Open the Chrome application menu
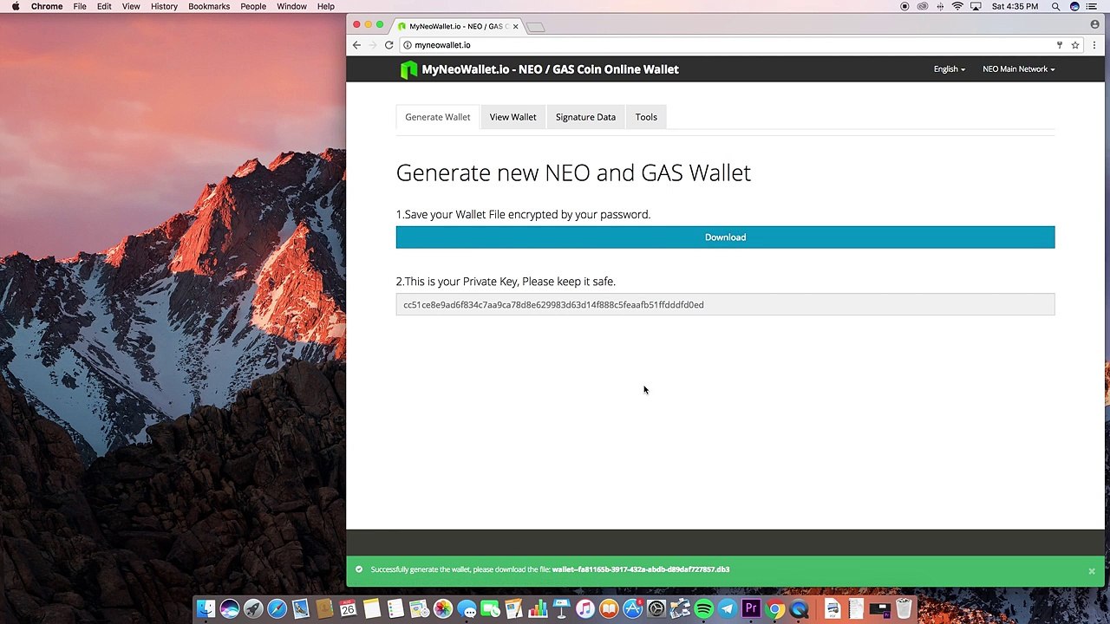 click(47, 6)
